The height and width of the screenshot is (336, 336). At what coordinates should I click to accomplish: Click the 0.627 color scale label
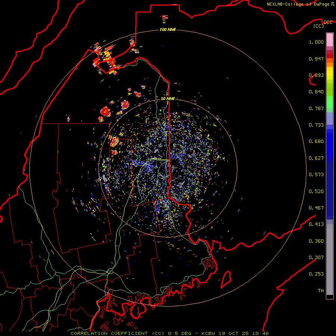coord(316,158)
